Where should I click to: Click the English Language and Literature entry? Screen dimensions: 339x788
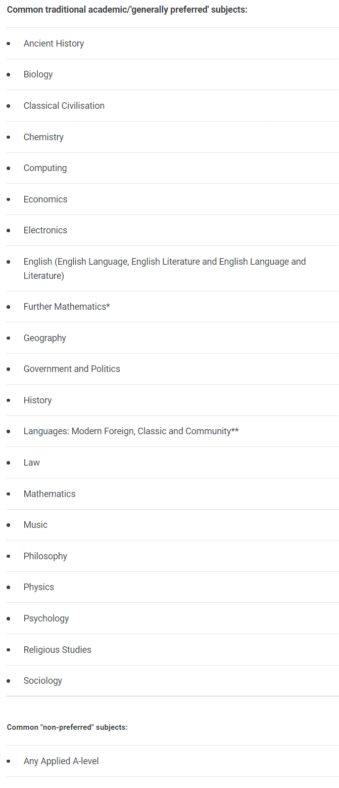click(x=165, y=269)
